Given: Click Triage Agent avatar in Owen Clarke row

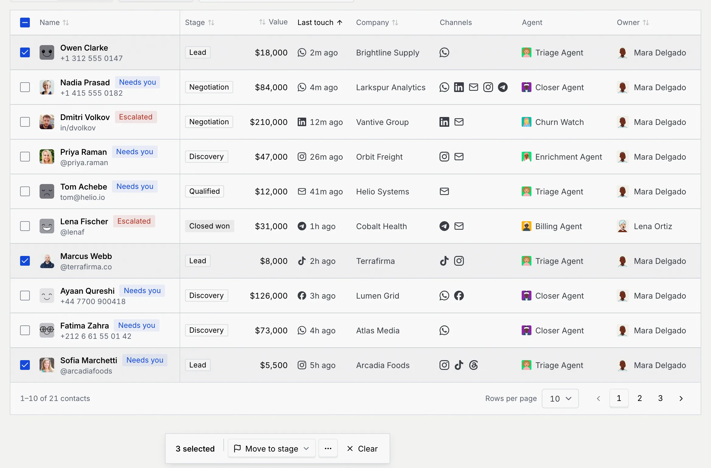Looking at the screenshot, I should tap(526, 52).
